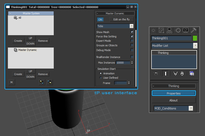Click DOWN under Master System list
Viewport: 205px width, 136px height.
coord(30,44)
